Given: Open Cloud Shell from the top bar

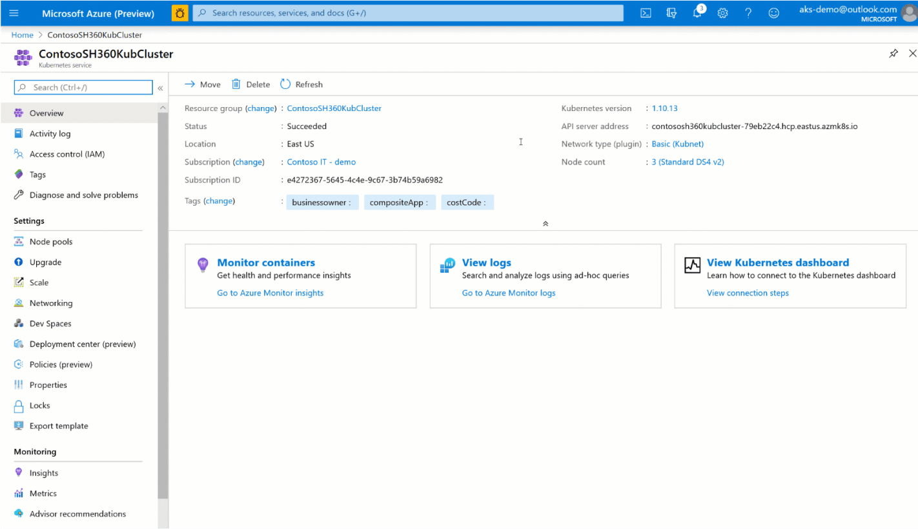Looking at the screenshot, I should click(x=645, y=12).
